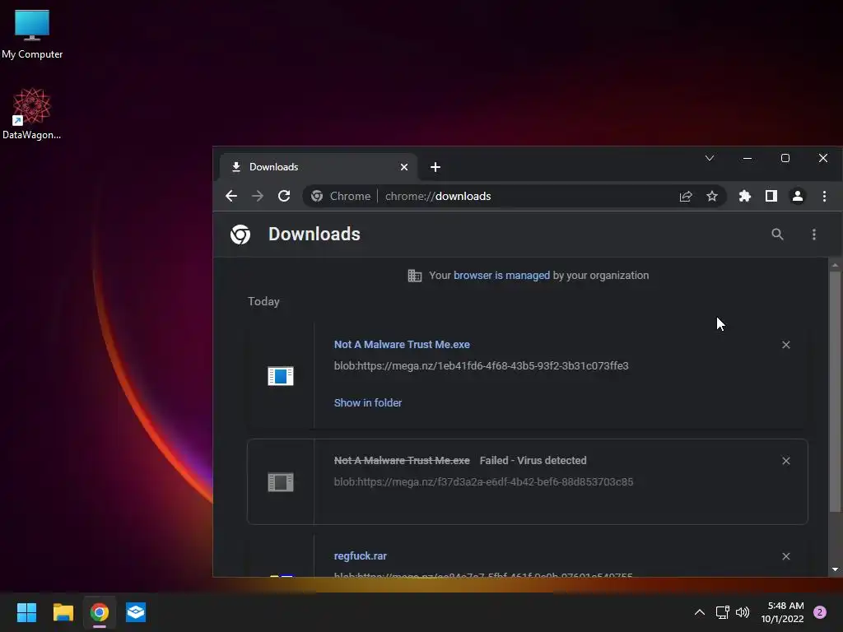Click the mega.nz/1eb41fd6 blob URL

click(x=481, y=366)
